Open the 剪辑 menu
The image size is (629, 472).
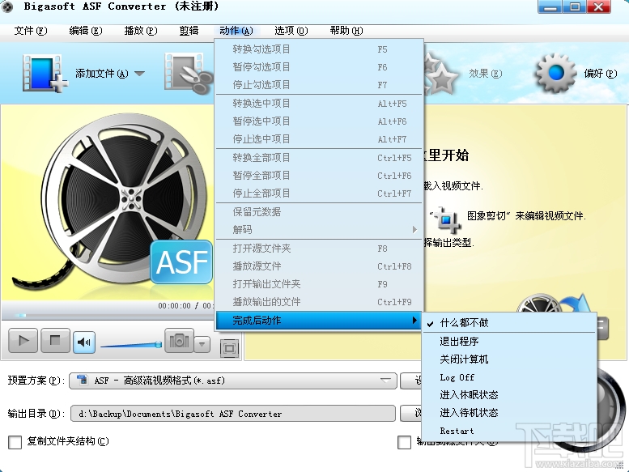(189, 31)
